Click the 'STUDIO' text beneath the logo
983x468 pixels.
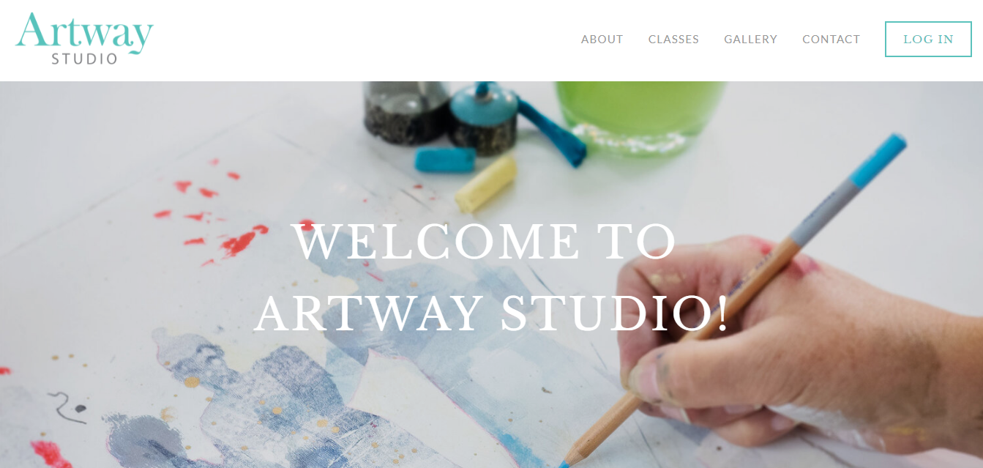pyautogui.click(x=84, y=59)
